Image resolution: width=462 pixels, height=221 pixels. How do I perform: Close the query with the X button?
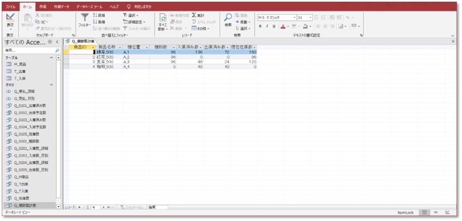454,42
